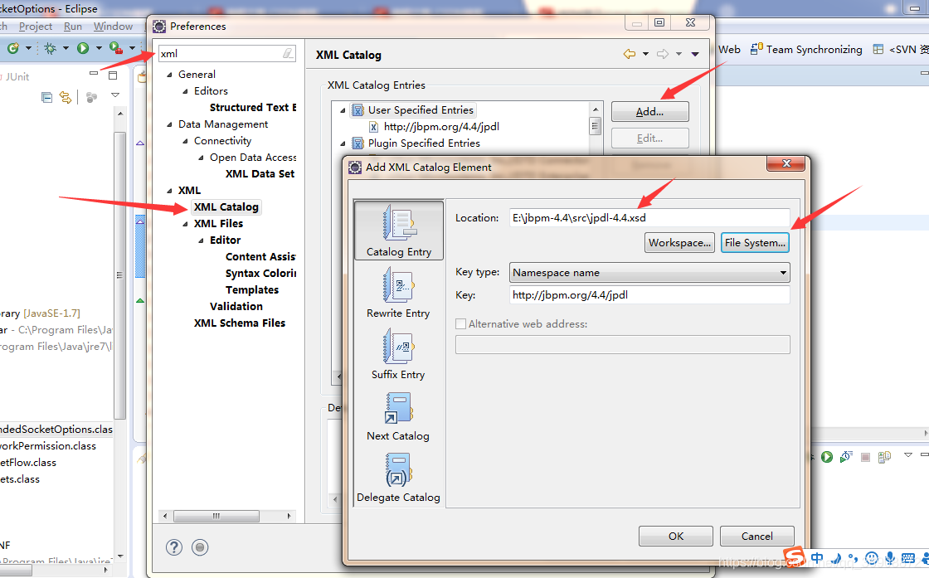Click OK in Add XML Catalog Element

tap(676, 536)
